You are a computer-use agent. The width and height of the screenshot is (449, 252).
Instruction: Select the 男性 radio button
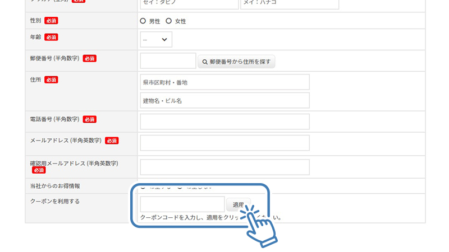pos(143,21)
